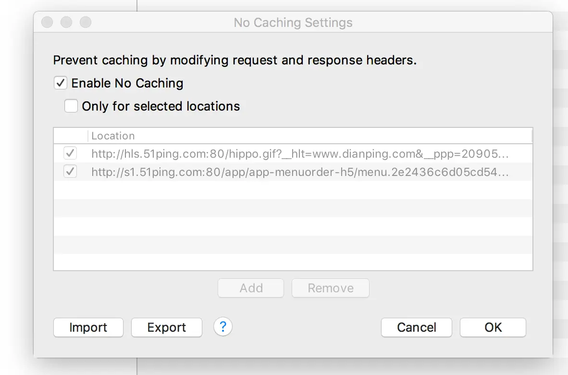The width and height of the screenshot is (568, 375).
Task: Select the hls.51ping.com hippo.gif row
Action: [293, 154]
